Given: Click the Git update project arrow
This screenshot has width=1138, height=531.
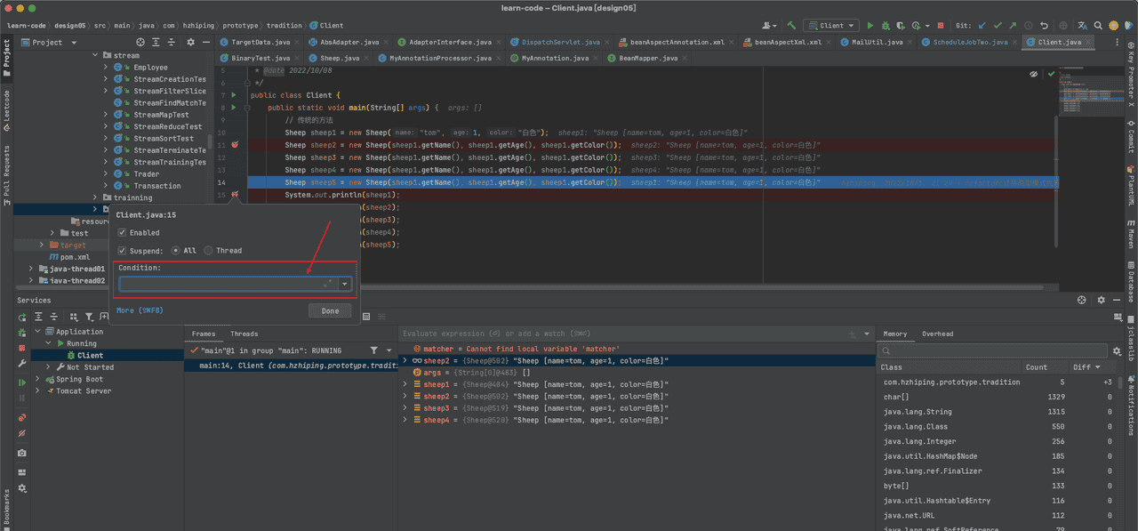Looking at the screenshot, I should click(982, 26).
